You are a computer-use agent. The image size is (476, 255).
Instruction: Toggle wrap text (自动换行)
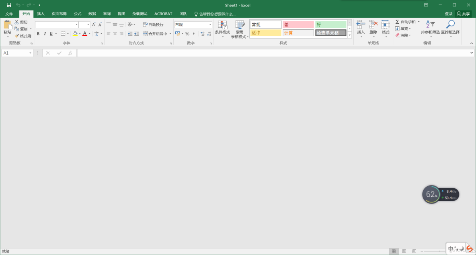[x=154, y=24]
